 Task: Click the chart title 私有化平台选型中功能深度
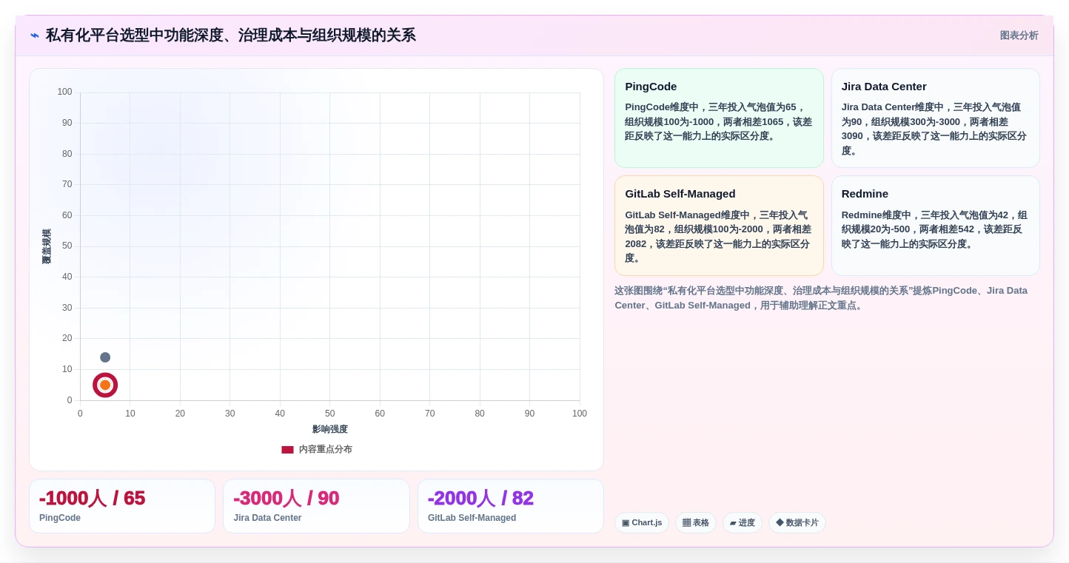click(231, 36)
